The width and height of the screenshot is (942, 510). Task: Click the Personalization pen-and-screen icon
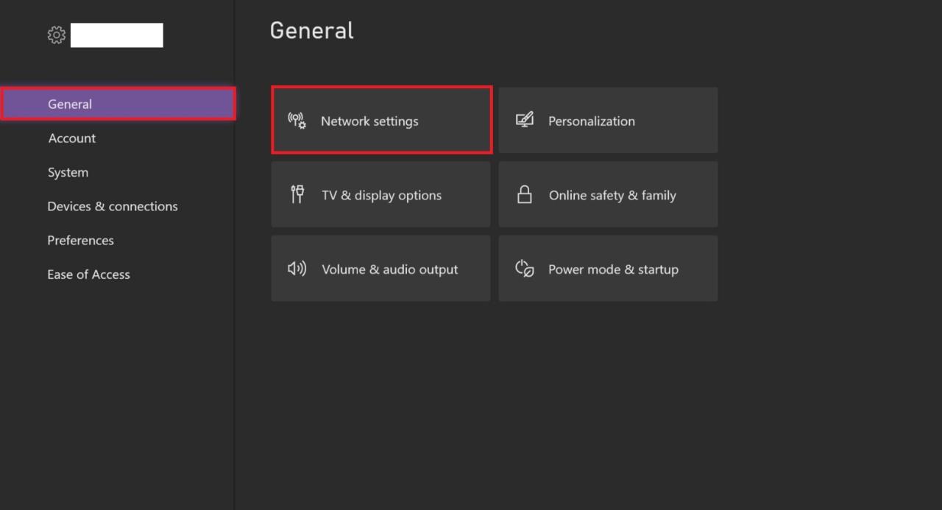[524, 119]
